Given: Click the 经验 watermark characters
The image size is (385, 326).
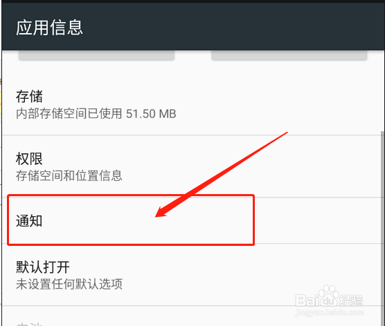Looking at the screenshot, I should (352, 300).
